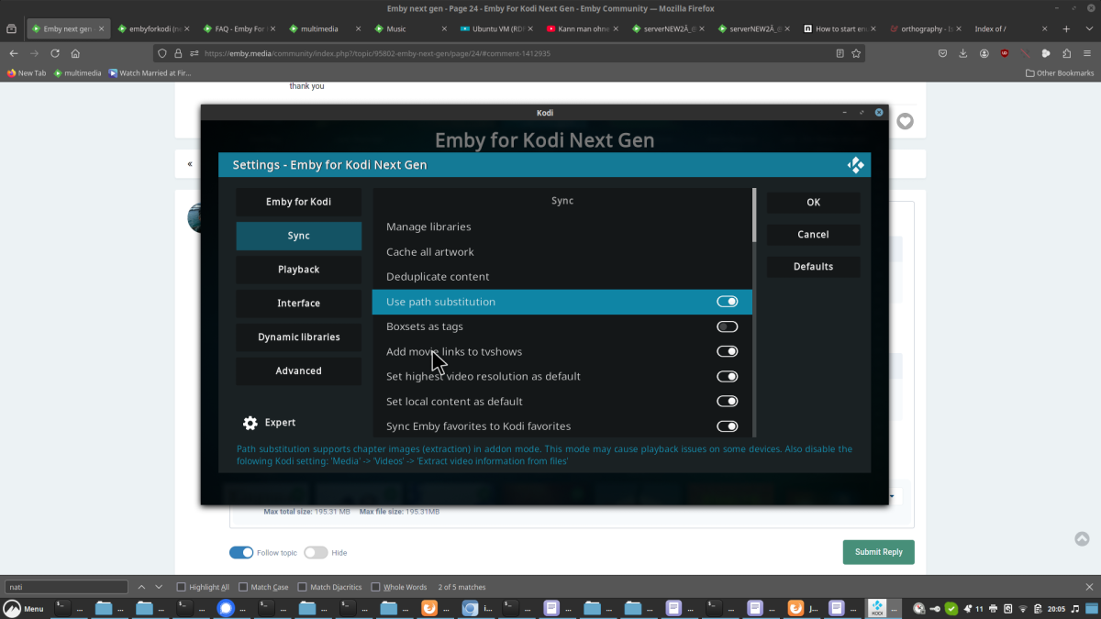This screenshot has height=619, width=1101.
Task: Click the shield tracking protection icon
Action: click(162, 53)
